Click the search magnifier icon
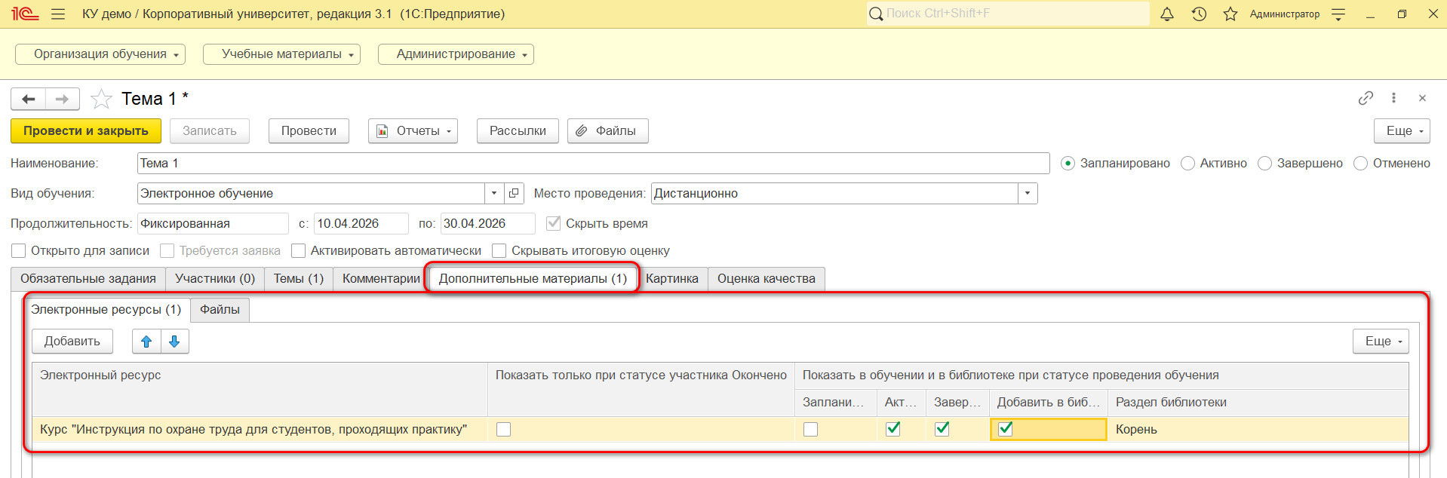1447x478 pixels. tap(876, 14)
